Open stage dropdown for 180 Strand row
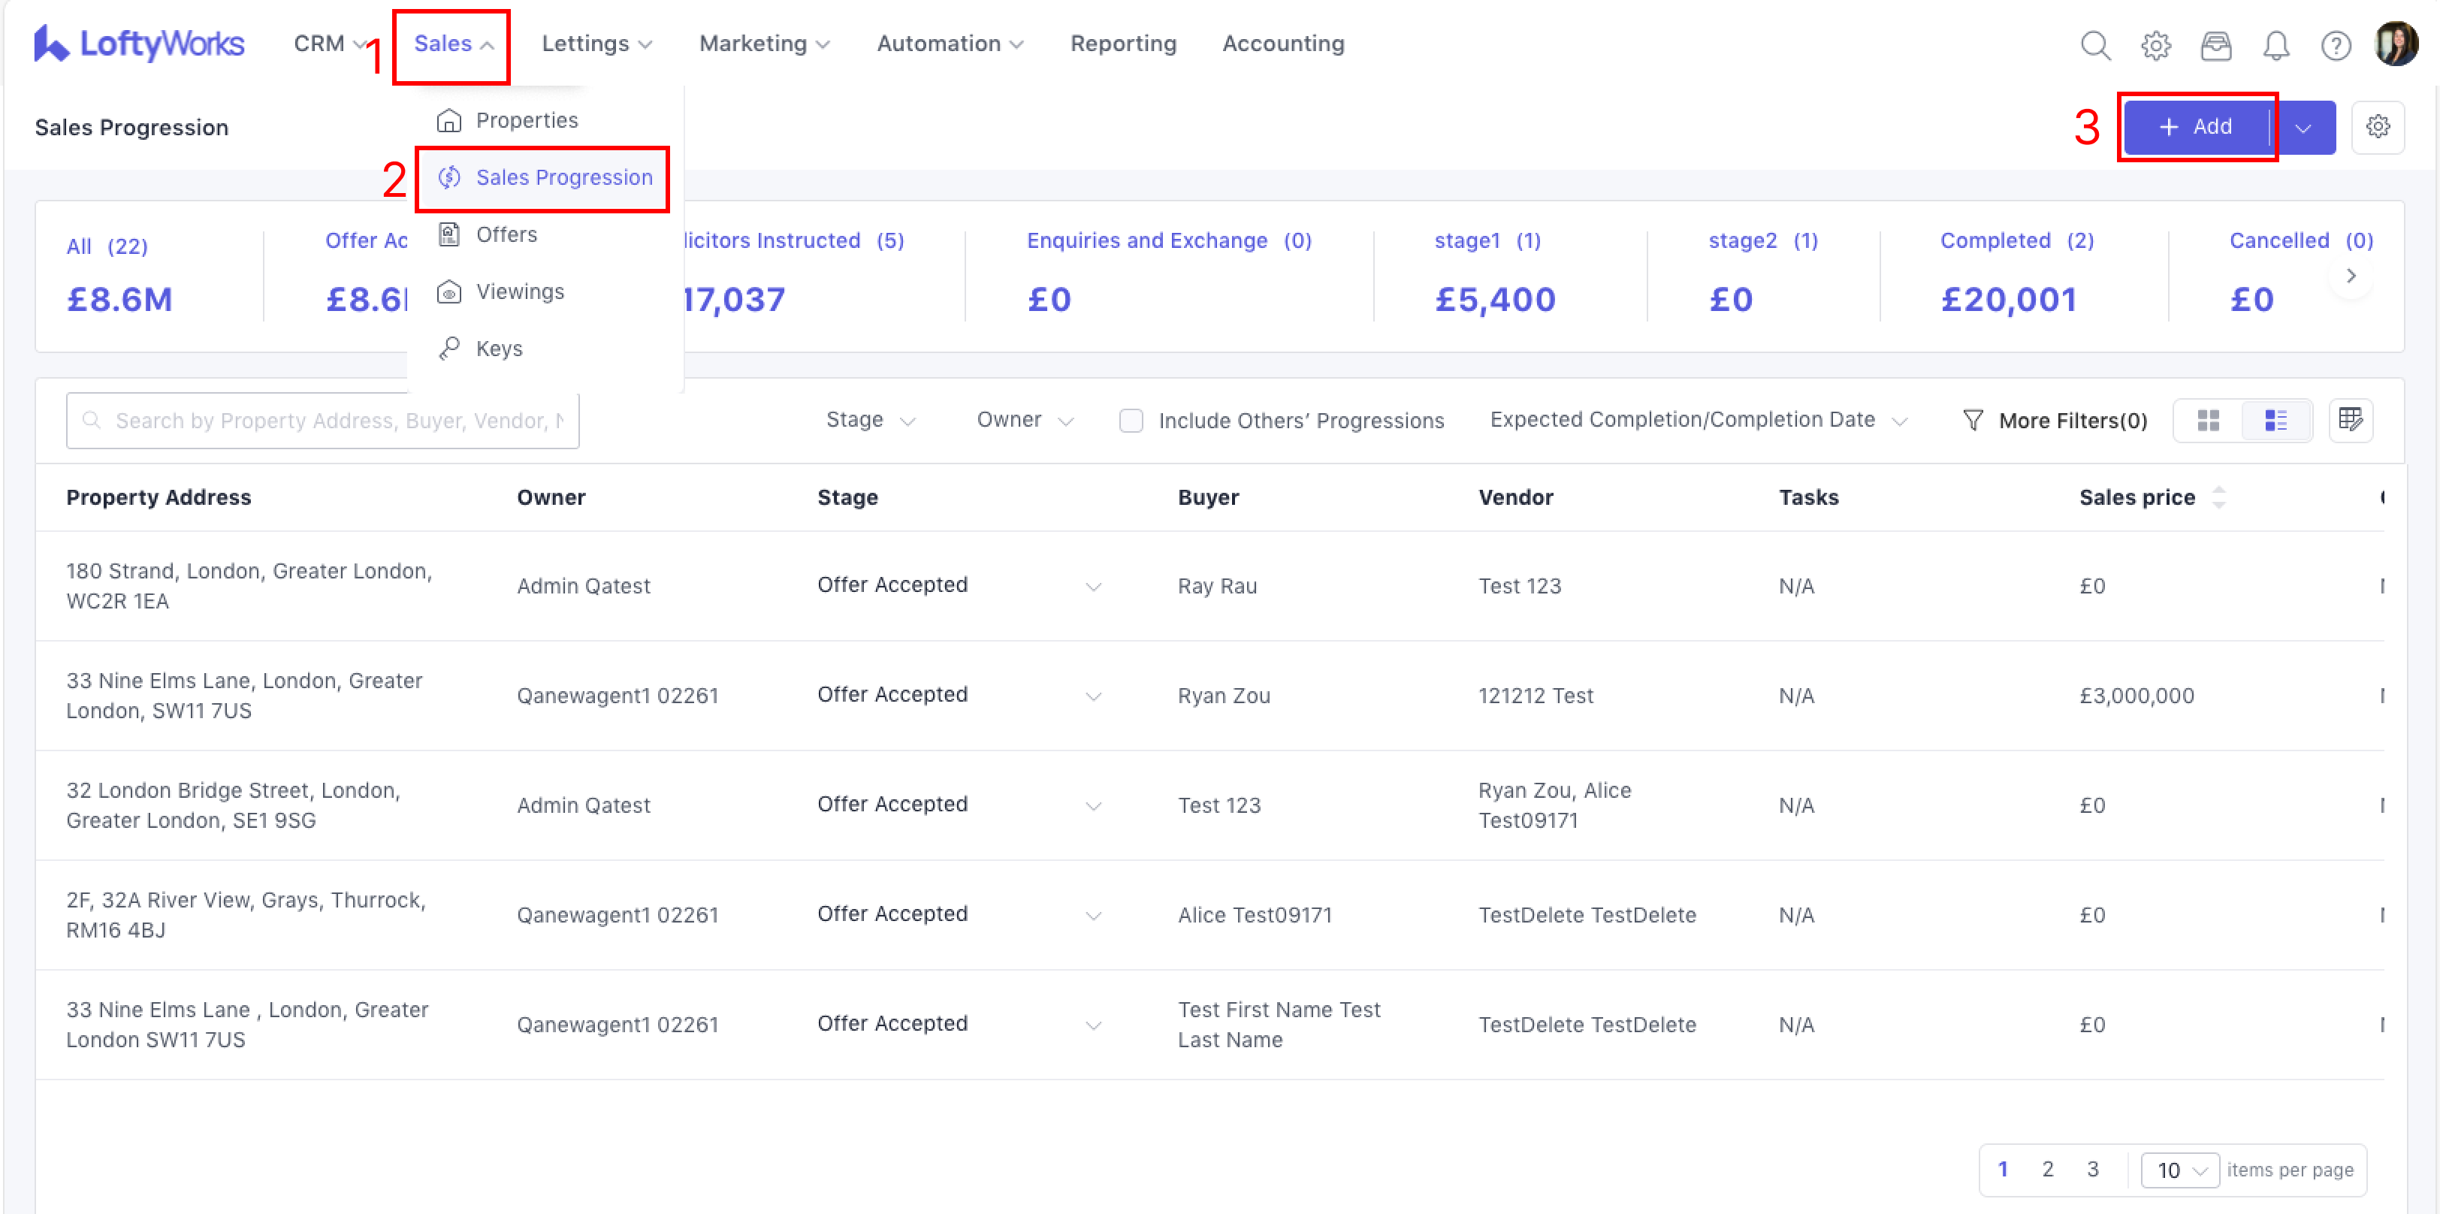Image resolution: width=2440 pixels, height=1214 pixels. coord(1093,586)
